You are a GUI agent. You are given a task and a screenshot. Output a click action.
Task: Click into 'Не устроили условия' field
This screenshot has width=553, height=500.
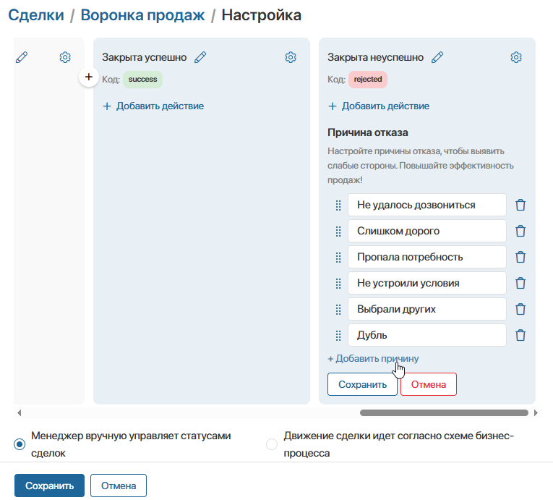click(x=427, y=283)
